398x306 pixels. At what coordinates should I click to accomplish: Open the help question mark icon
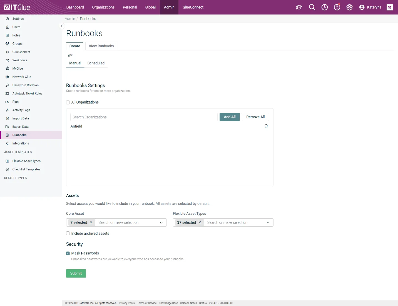coord(337,7)
